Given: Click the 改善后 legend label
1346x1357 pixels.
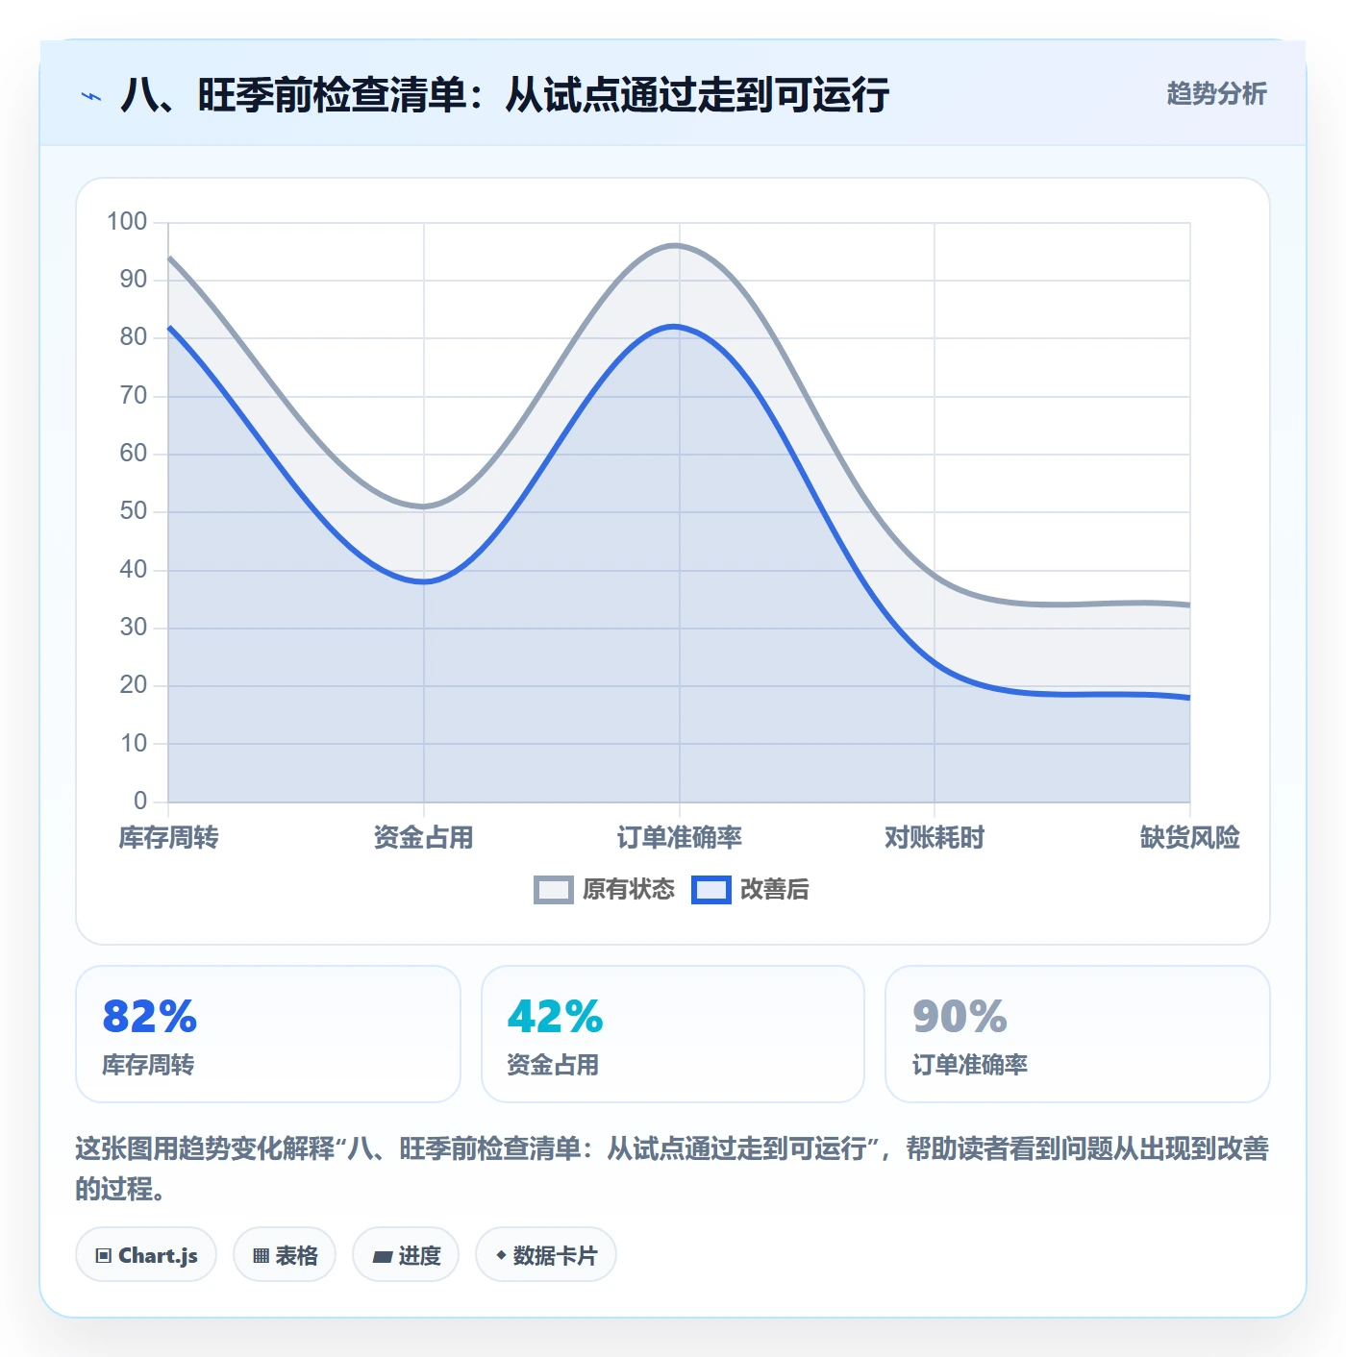Looking at the screenshot, I should 774,890.
